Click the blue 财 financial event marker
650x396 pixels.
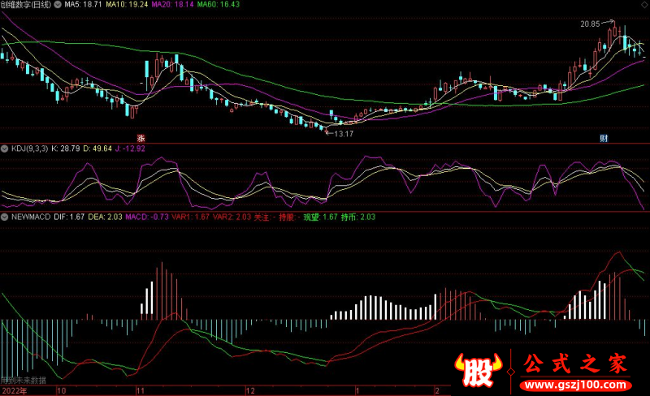[x=604, y=139]
